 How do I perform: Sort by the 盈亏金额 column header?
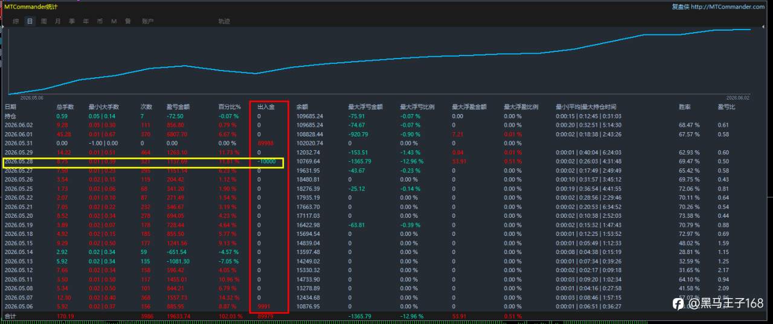pyautogui.click(x=178, y=107)
